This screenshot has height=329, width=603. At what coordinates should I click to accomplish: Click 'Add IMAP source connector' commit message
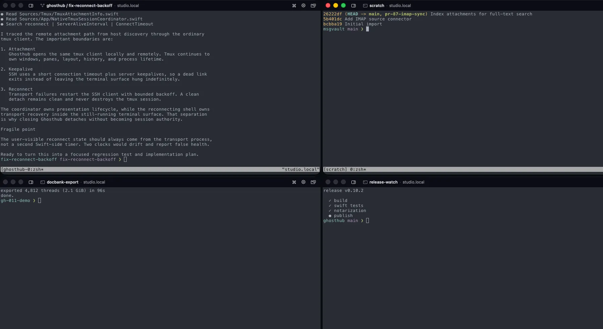378,19
